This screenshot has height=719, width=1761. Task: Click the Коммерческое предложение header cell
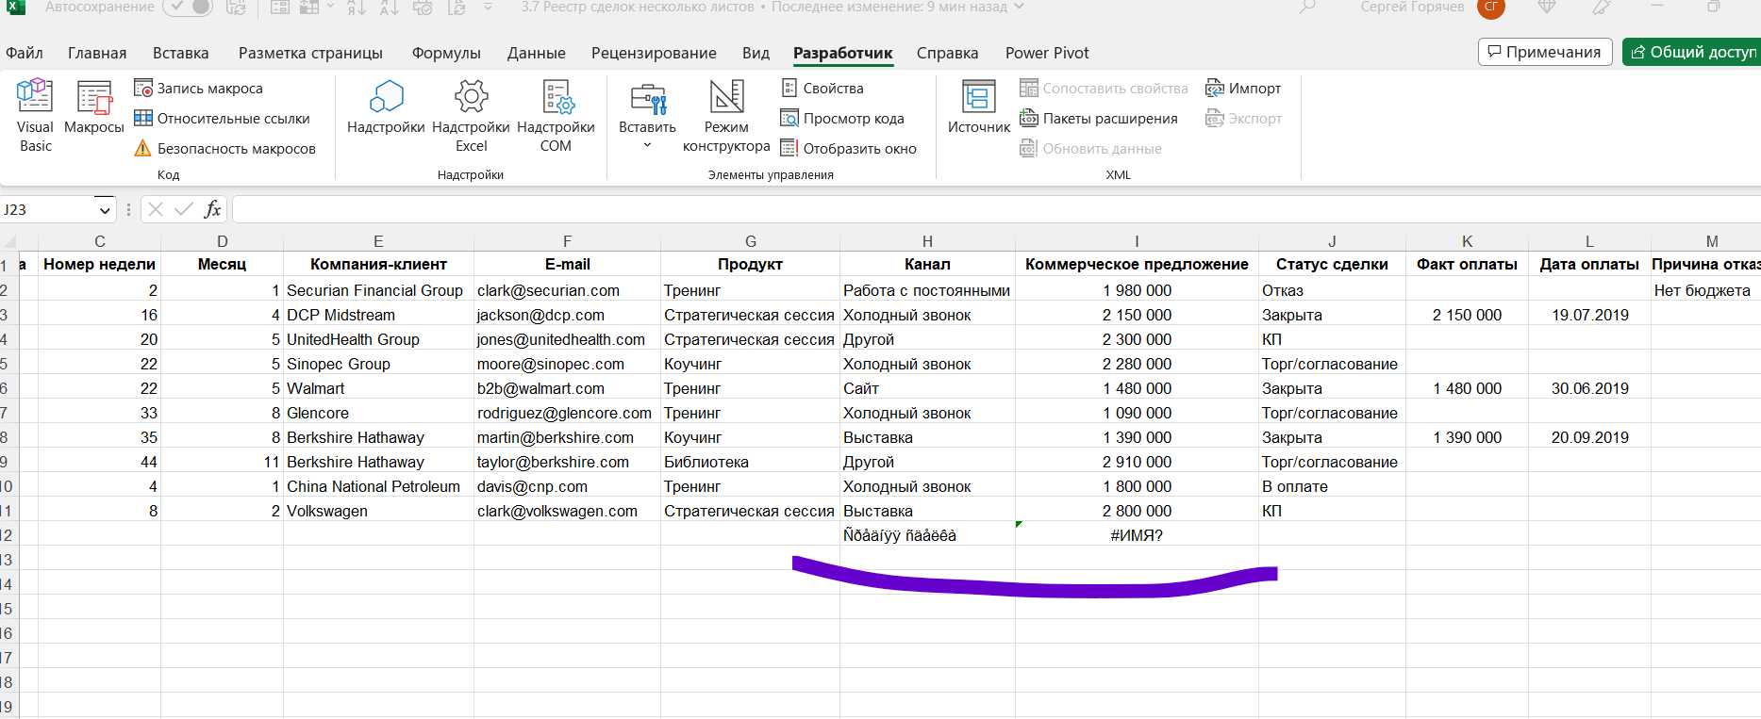coord(1137,265)
